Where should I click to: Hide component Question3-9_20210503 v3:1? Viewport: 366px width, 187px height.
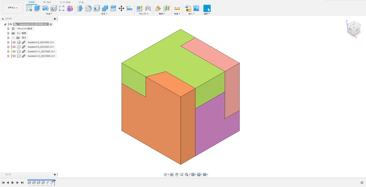(14, 47)
